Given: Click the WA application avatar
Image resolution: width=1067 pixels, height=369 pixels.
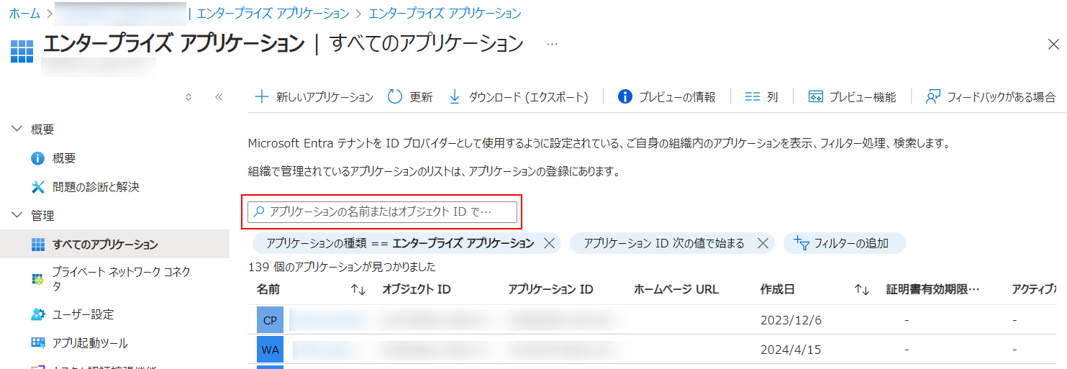Looking at the screenshot, I should click(270, 350).
